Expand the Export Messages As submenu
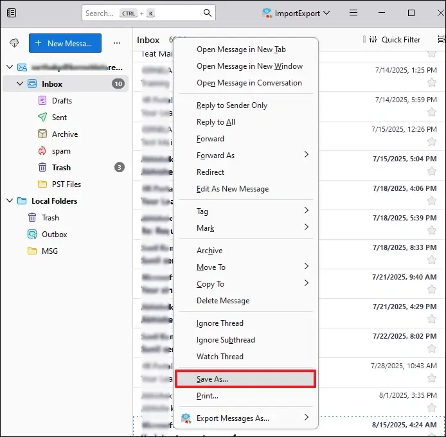Viewport: 446px width, 437px height. pyautogui.click(x=306, y=417)
